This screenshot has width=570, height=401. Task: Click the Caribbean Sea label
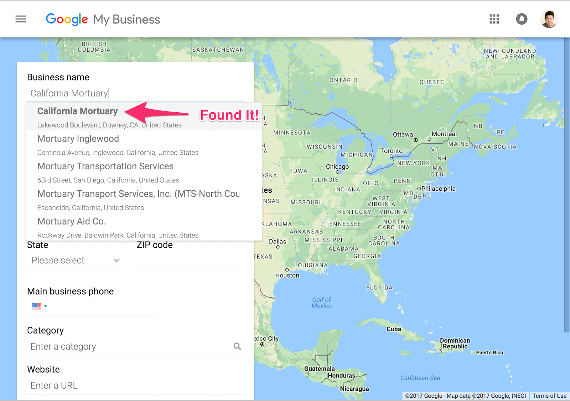coord(420,378)
